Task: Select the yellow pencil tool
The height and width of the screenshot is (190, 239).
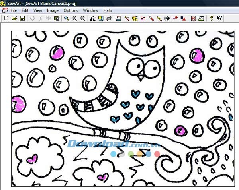Action: [x=159, y=18]
